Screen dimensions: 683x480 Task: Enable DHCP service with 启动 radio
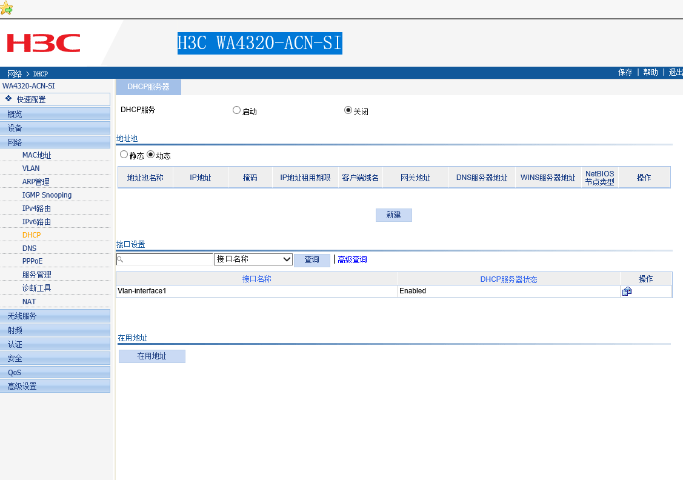[x=236, y=110]
